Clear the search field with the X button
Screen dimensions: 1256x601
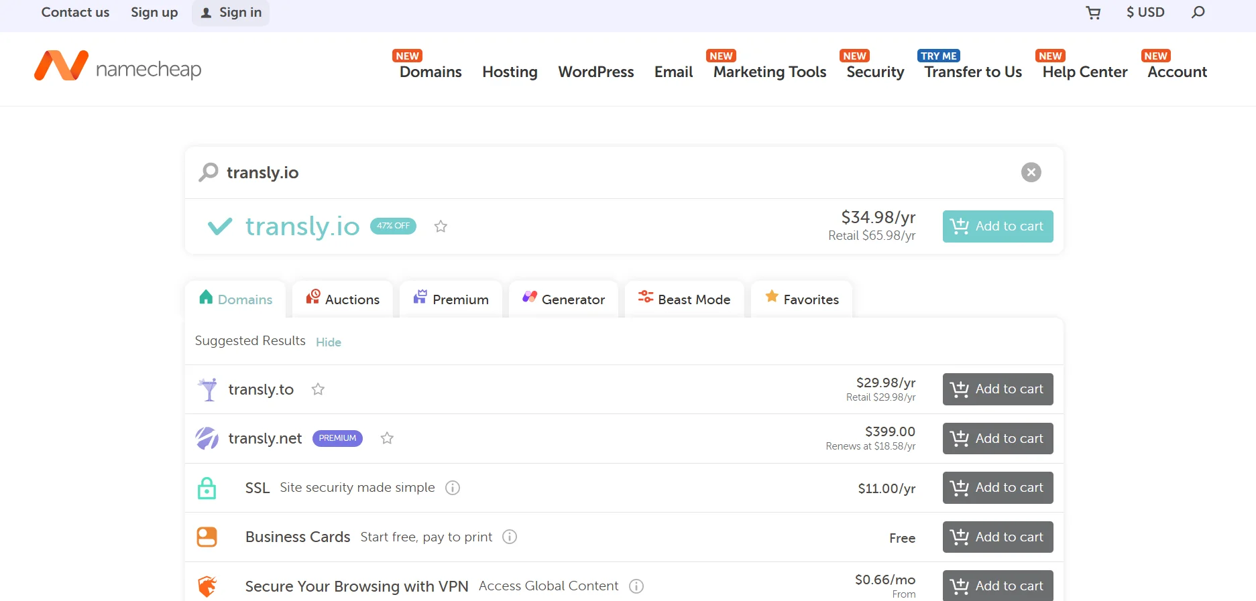1031,172
